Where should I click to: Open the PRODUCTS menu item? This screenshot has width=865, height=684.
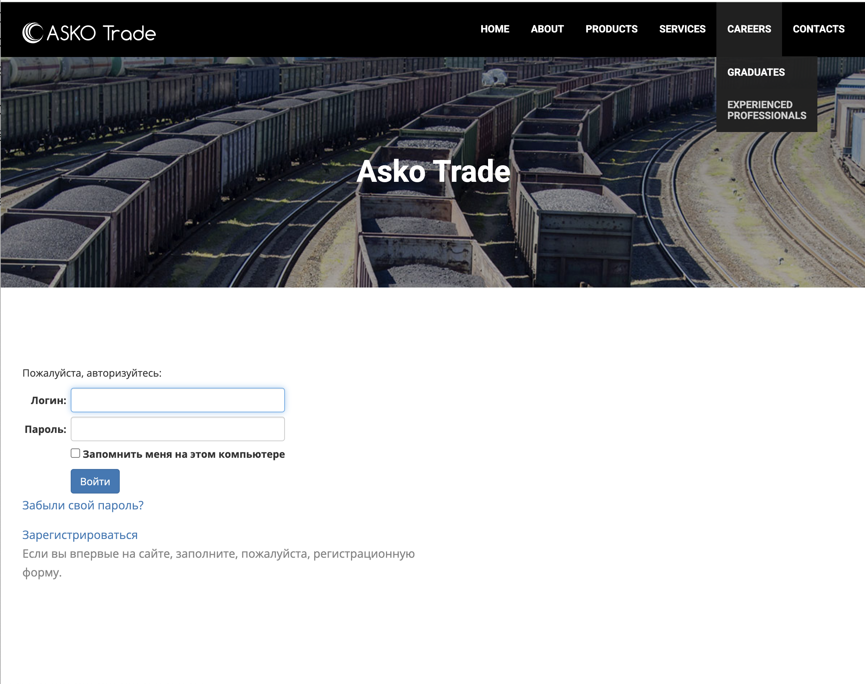click(611, 29)
